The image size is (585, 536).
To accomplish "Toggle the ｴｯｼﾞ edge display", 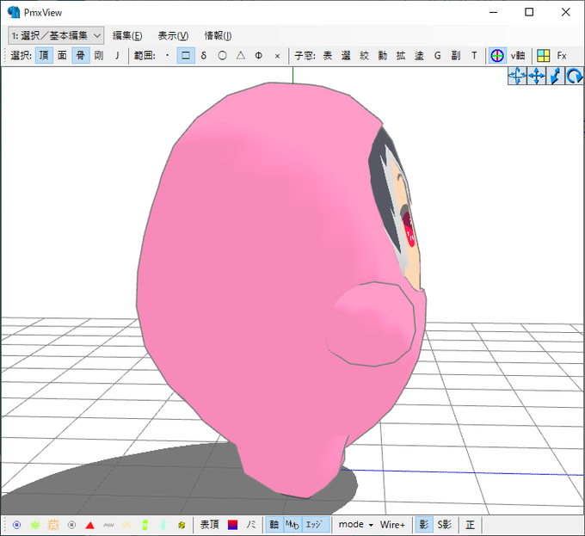I will pyautogui.click(x=314, y=525).
